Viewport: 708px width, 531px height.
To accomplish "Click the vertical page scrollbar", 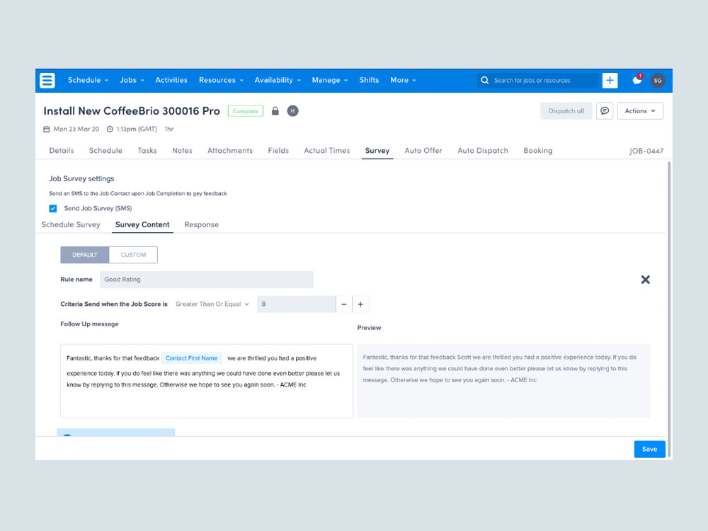I will tap(669, 309).
